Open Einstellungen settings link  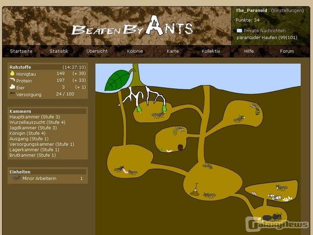[288, 11]
